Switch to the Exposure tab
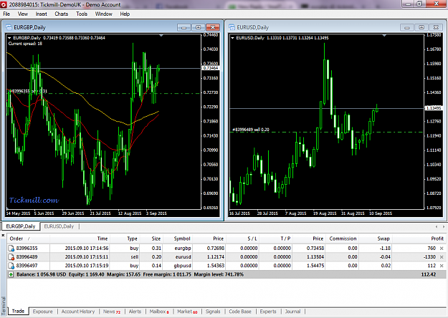Viewport: 448px width, 318px height. [42, 312]
